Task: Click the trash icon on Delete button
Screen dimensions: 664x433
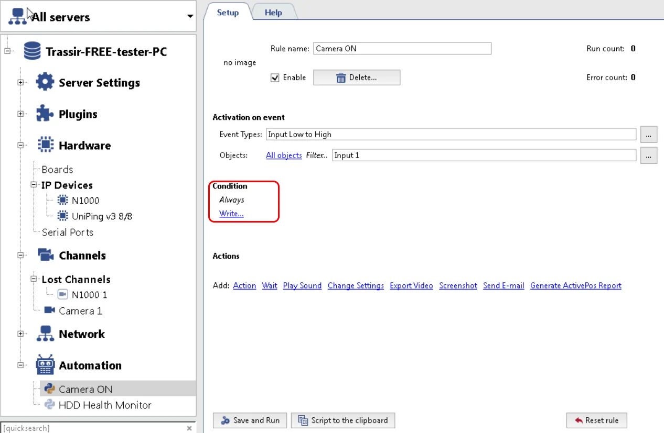Action: pos(341,77)
